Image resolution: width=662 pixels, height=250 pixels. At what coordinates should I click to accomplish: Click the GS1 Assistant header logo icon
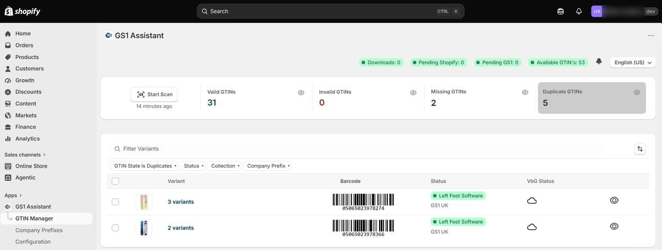pos(109,36)
